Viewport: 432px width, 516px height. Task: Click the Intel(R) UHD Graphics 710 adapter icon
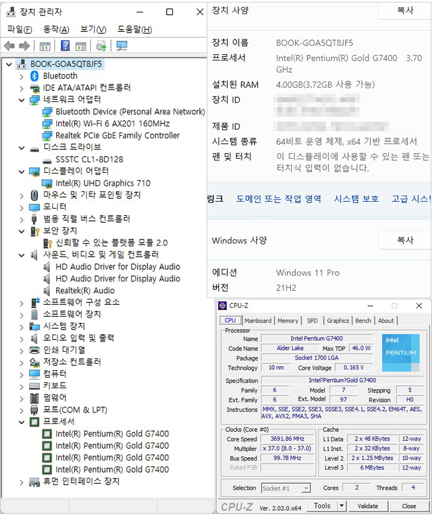47,183
